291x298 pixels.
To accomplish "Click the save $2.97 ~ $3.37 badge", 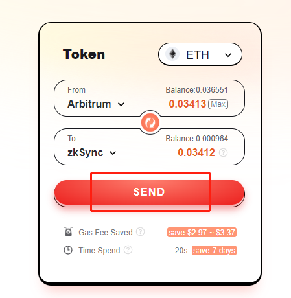I will [x=202, y=233].
